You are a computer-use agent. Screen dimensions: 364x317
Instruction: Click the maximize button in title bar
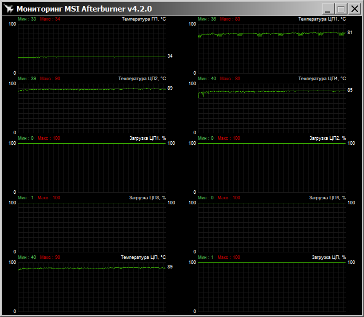tap(340, 9)
